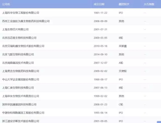Select the date 2001-09-05

[x=100, y=121]
